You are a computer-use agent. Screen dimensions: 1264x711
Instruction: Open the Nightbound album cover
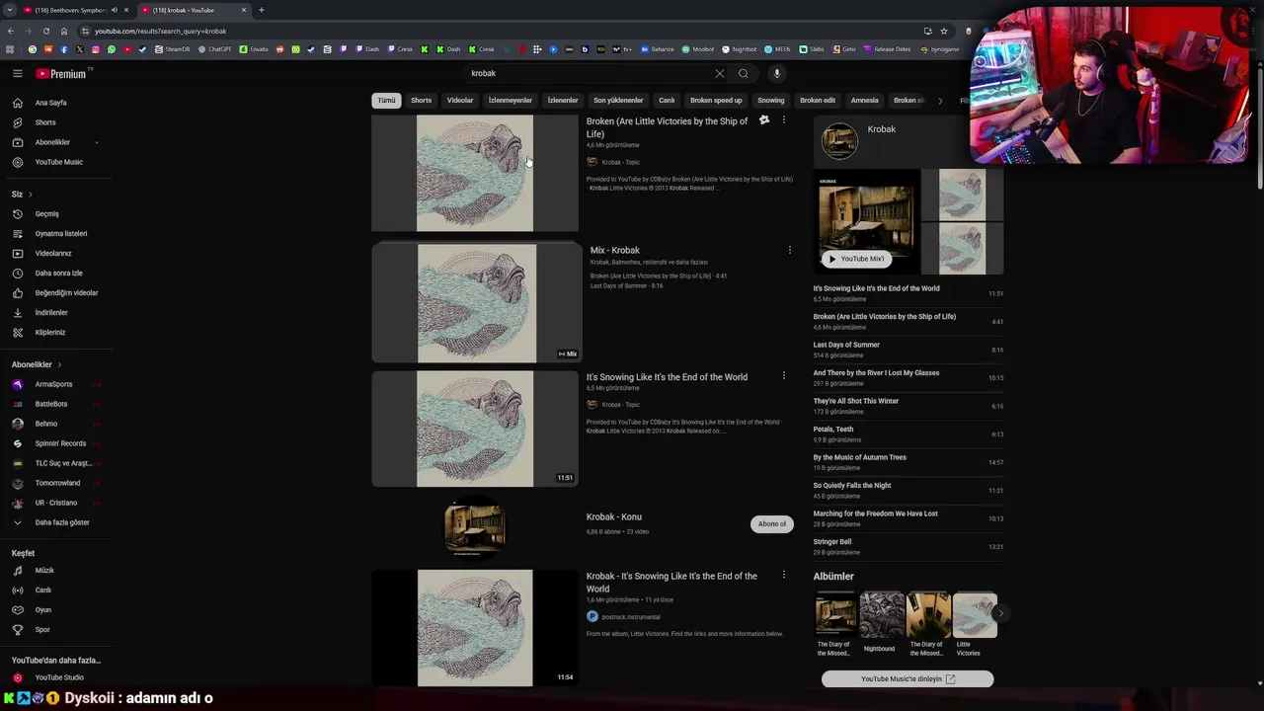882,615
